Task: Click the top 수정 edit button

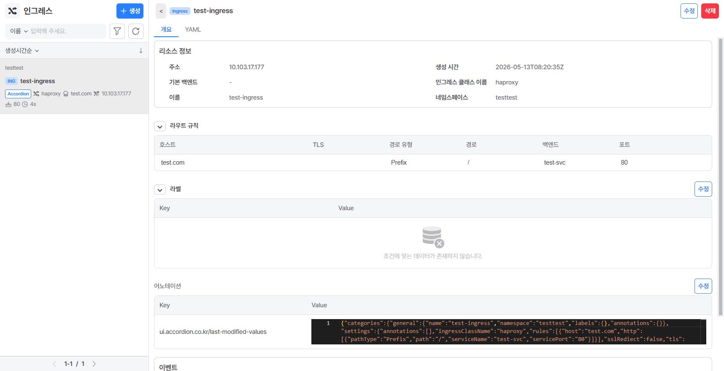Action: click(689, 11)
